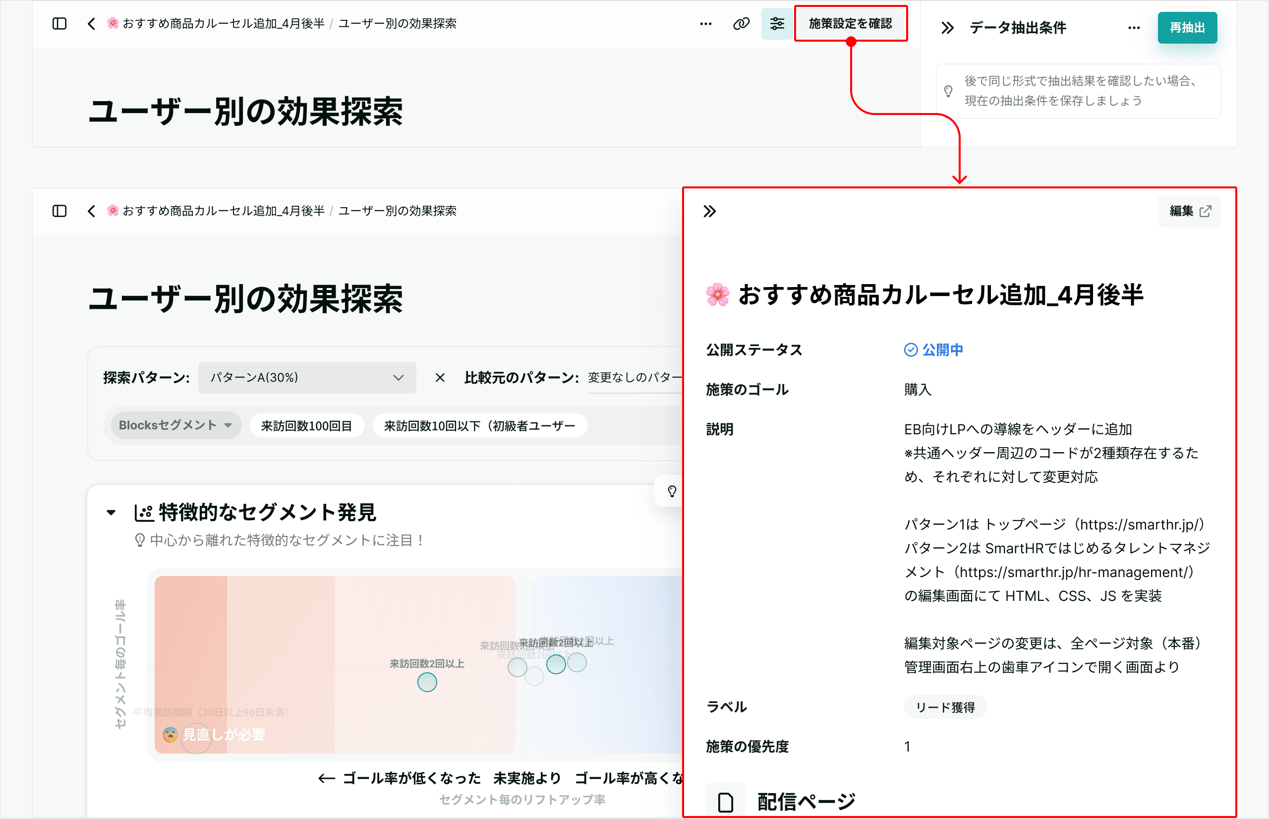Clear comparison pattern with X icon
Screen dimensions: 1269x819
point(440,378)
